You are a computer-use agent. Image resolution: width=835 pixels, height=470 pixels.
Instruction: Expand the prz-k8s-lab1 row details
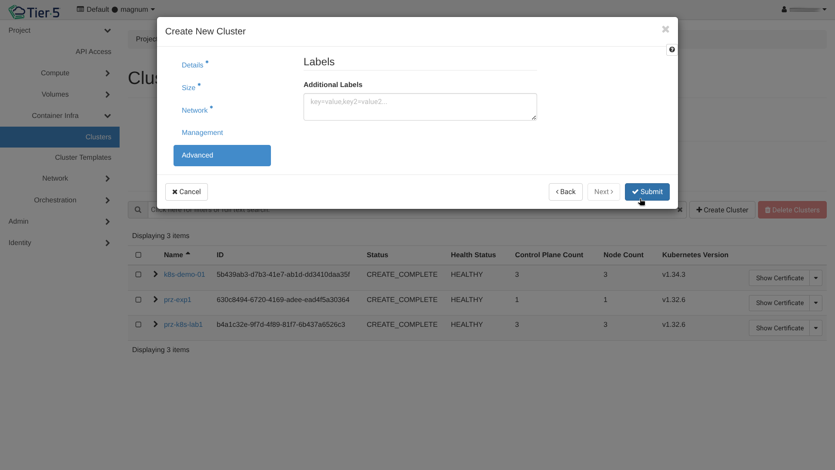(155, 325)
